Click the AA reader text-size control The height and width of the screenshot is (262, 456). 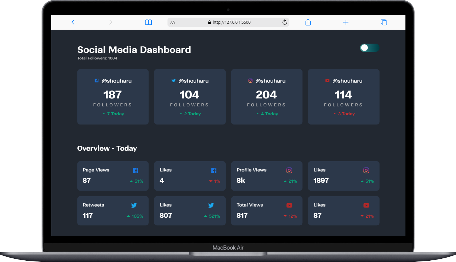click(172, 22)
